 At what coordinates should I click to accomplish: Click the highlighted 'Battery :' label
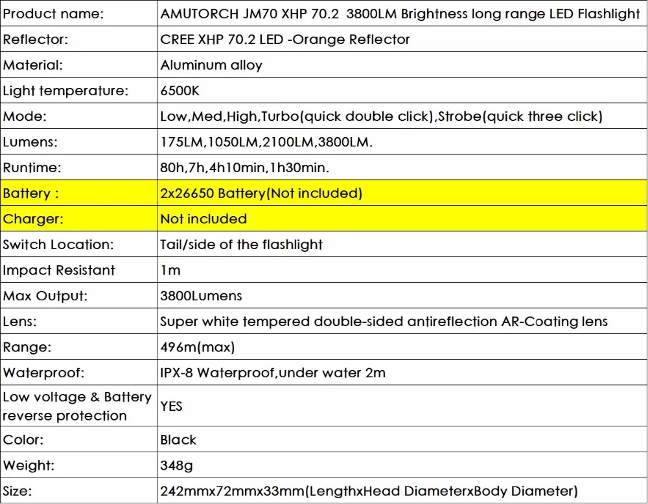31,193
